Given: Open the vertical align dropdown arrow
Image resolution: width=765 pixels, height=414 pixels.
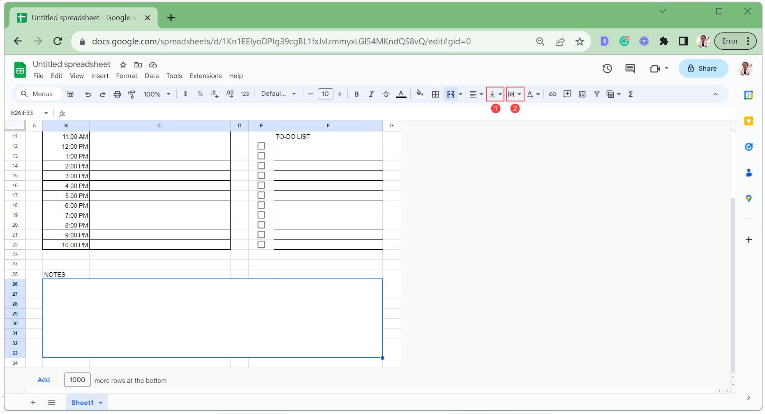Looking at the screenshot, I should (x=501, y=94).
